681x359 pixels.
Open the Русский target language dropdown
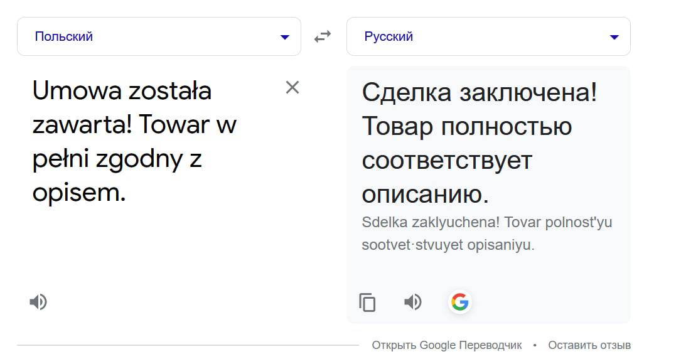488,36
